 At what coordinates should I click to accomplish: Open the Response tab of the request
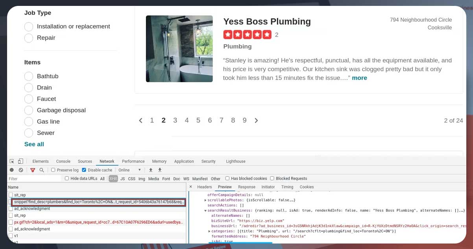pyautogui.click(x=247, y=187)
